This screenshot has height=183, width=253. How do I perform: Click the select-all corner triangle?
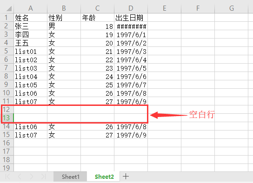point(9,8)
